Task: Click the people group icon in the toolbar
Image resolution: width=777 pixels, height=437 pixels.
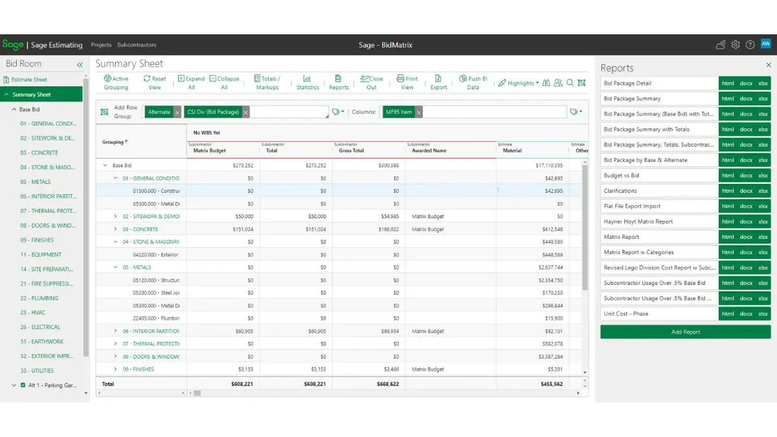Action: [558, 83]
